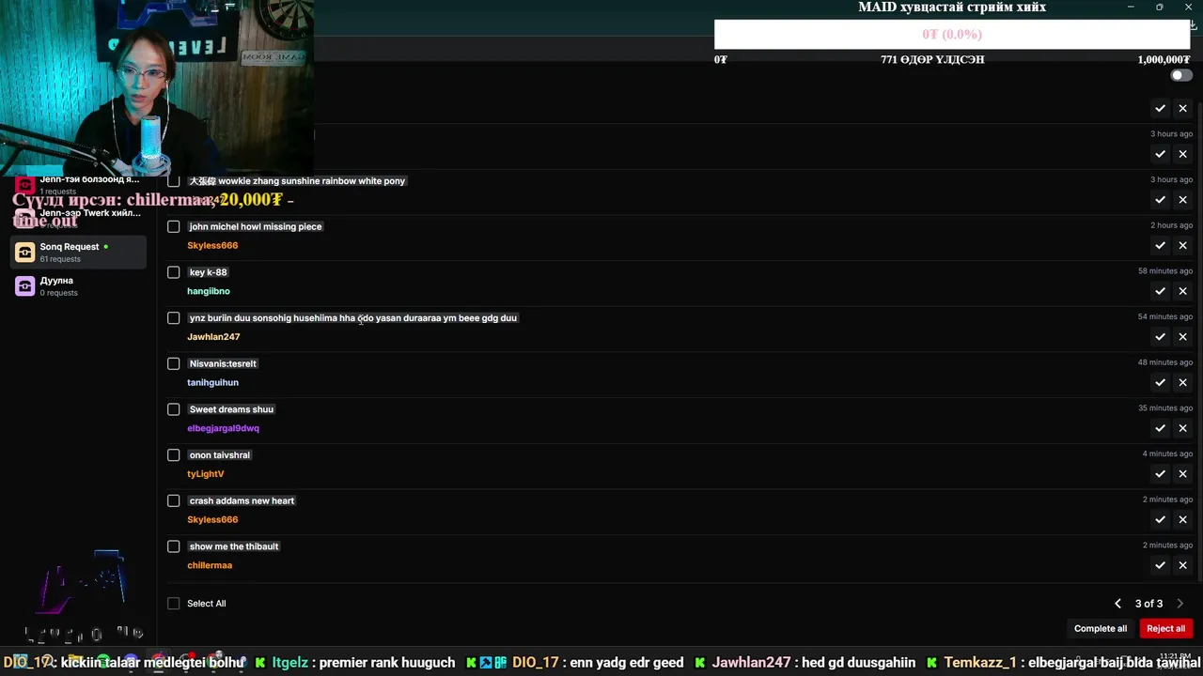This screenshot has height=676, width=1203.
Task: Enable the Select All checkbox
Action: [174, 604]
